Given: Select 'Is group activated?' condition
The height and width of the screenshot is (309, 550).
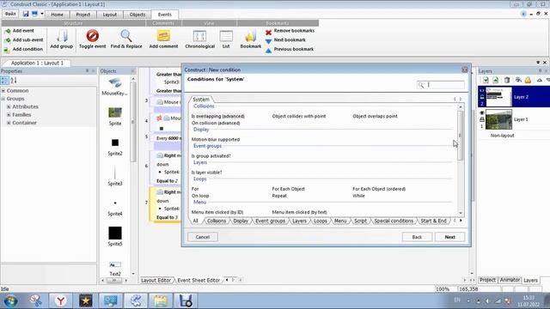Looking at the screenshot, I should (211, 156).
